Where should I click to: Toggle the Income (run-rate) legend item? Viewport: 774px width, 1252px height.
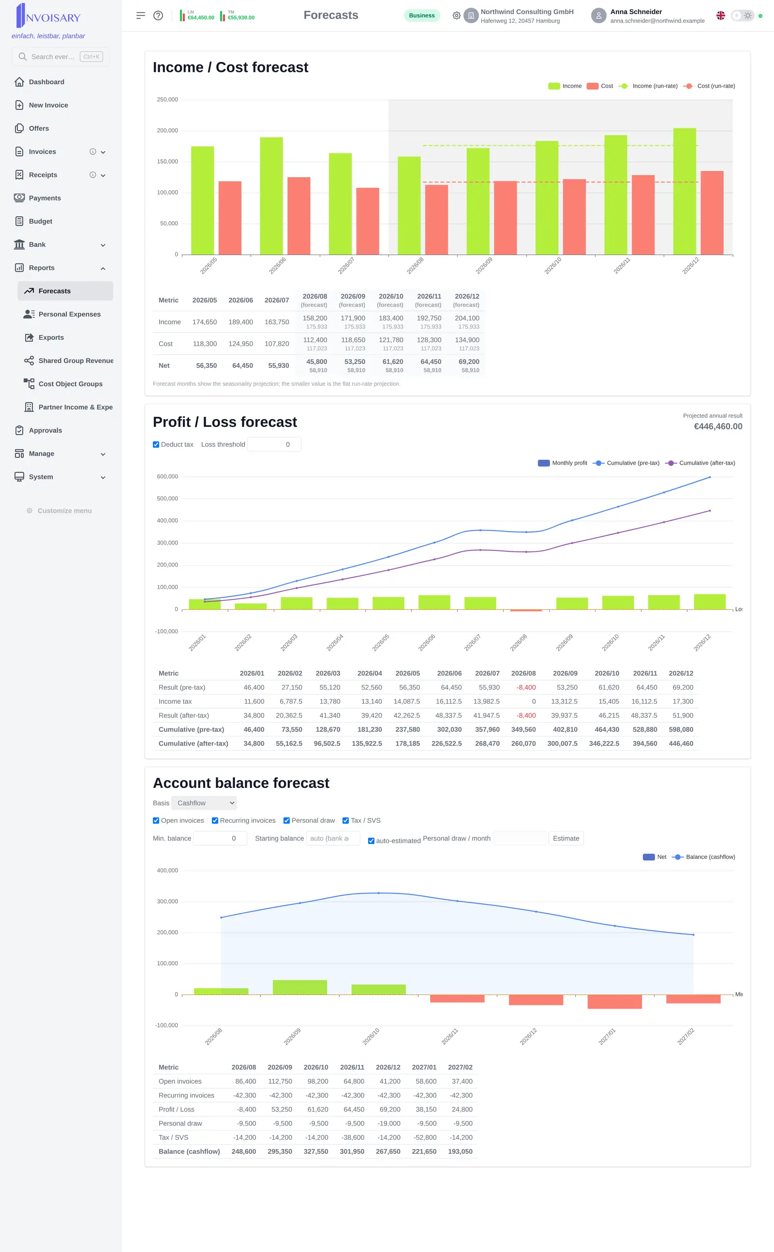[x=648, y=86]
